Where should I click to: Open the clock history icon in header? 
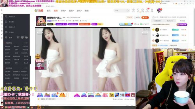(134, 10)
